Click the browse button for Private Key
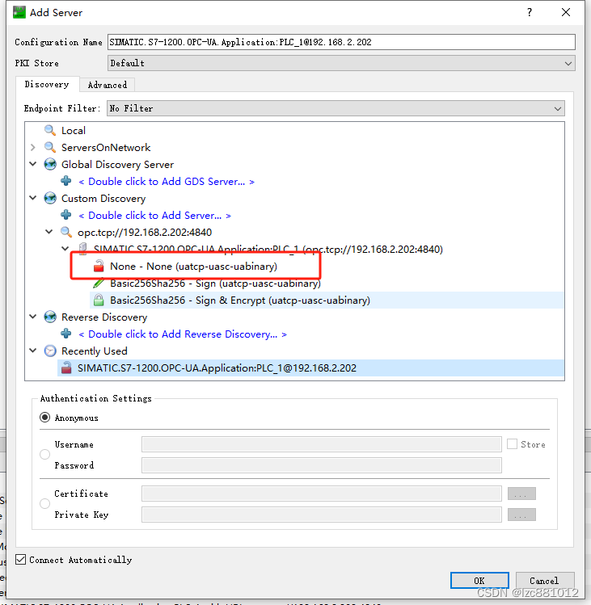This screenshot has width=591, height=605. 521,515
